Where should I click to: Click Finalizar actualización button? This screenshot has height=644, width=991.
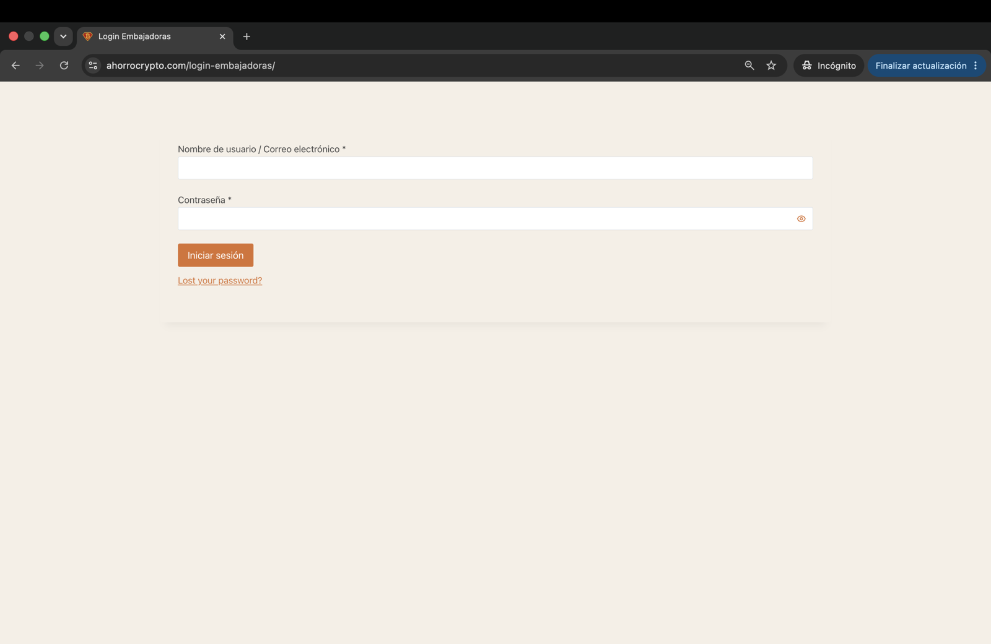pyautogui.click(x=920, y=66)
